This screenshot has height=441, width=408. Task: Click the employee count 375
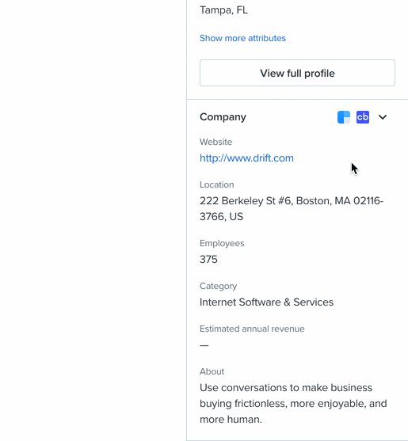[208, 260]
